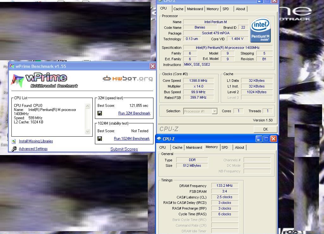Image resolution: width=324 pixels, height=234 pixels.
Task: Click the Not Tested score text
Action: click(x=140, y=131)
